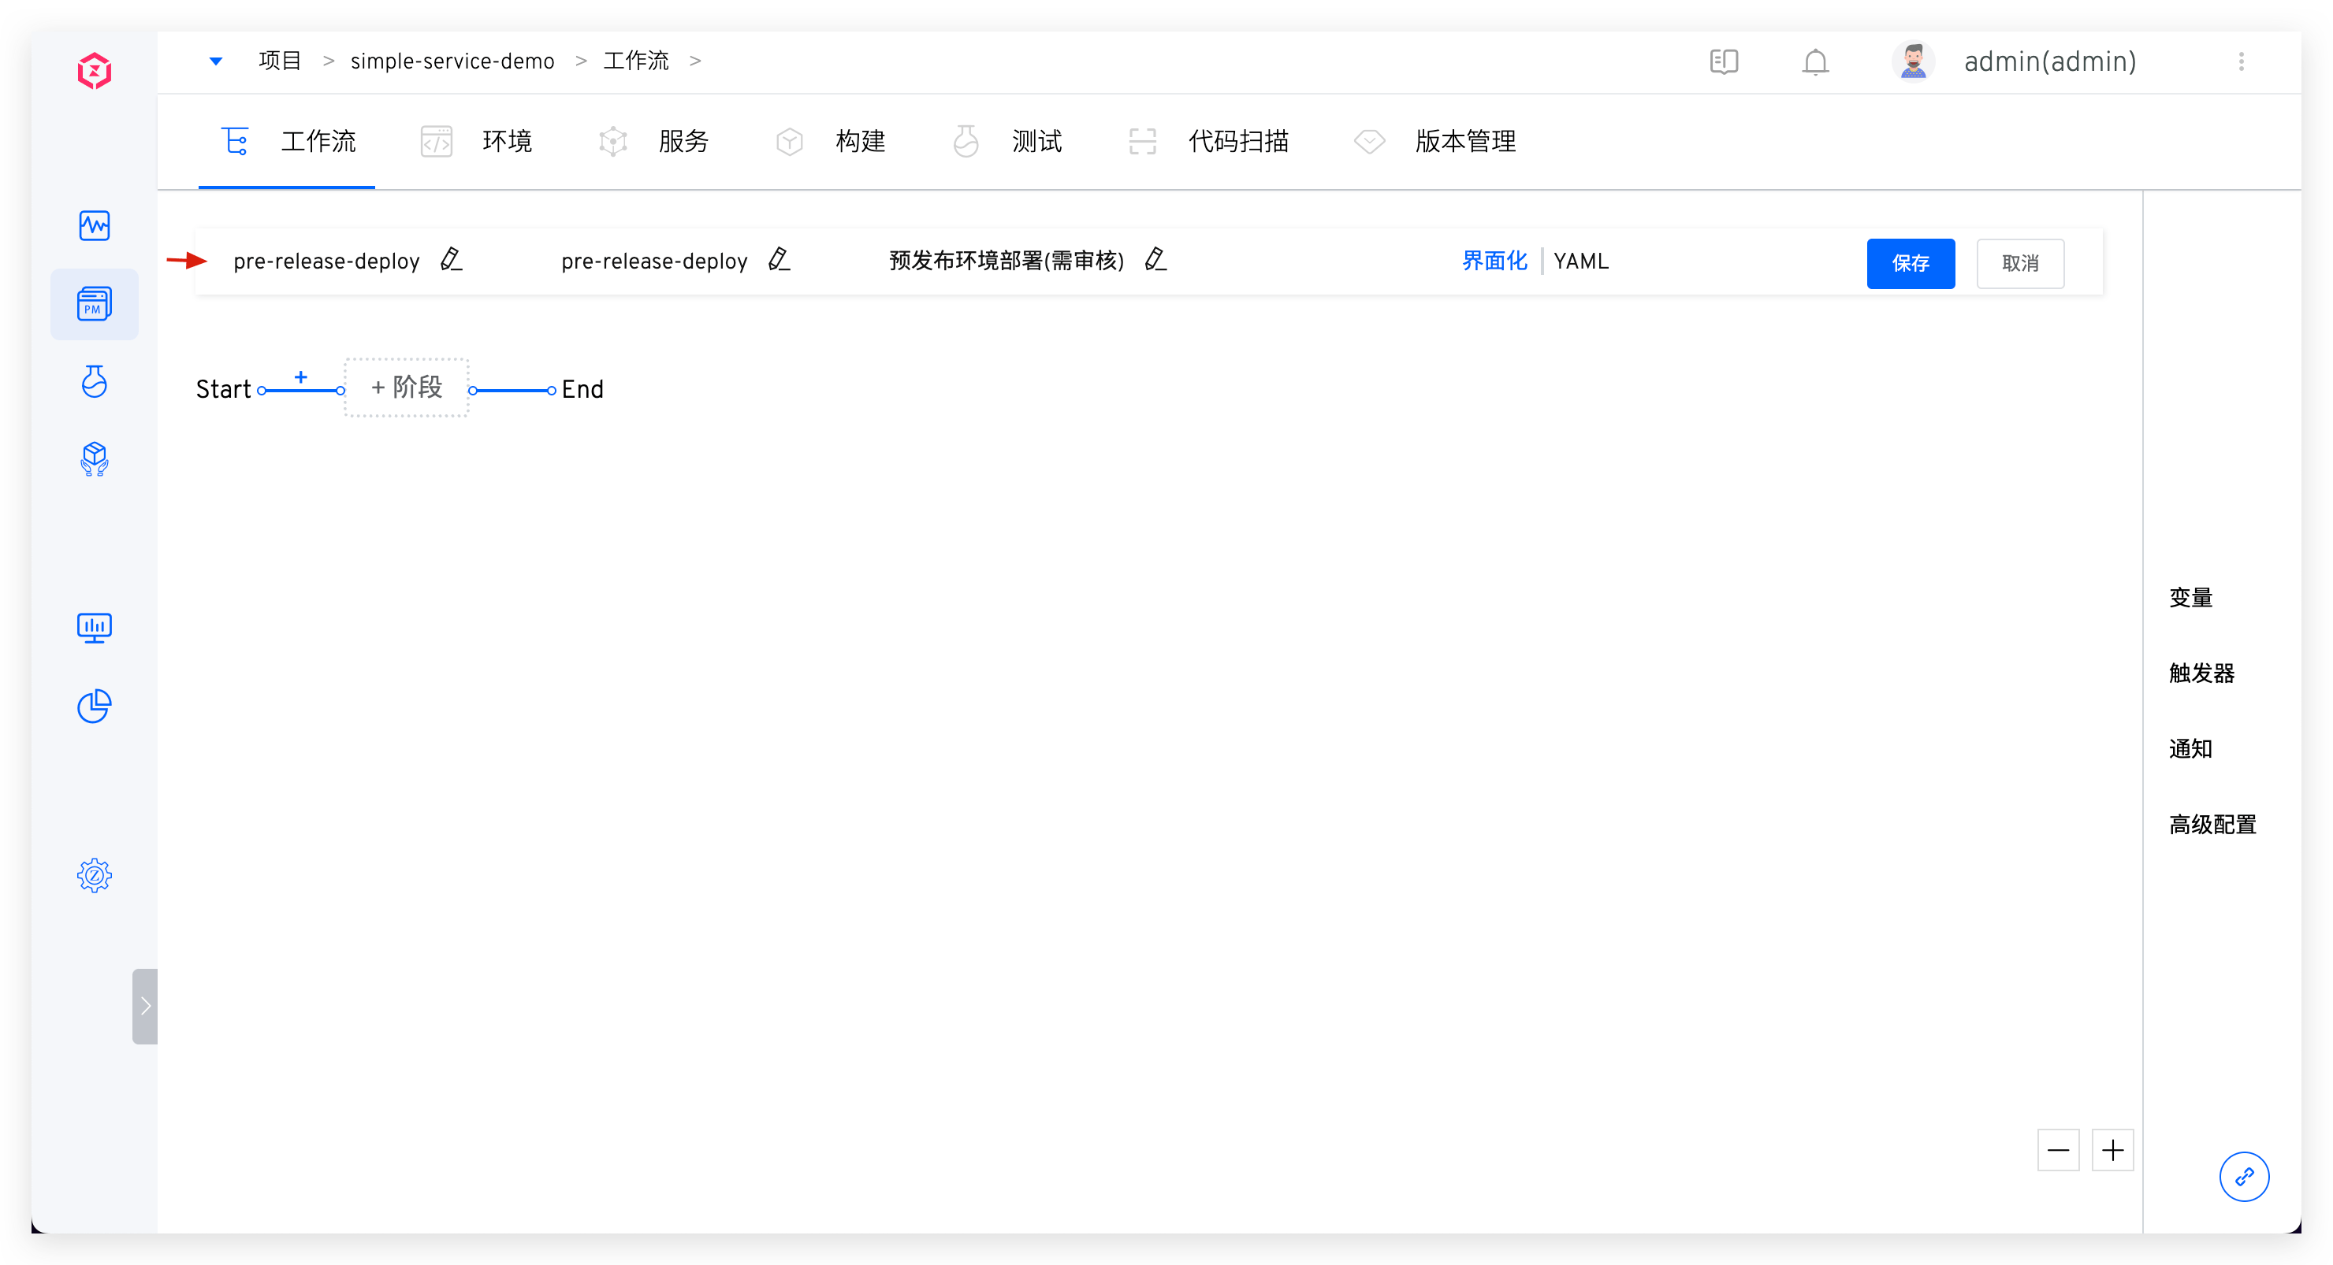Open the data overview pie chart icon

coord(95,706)
